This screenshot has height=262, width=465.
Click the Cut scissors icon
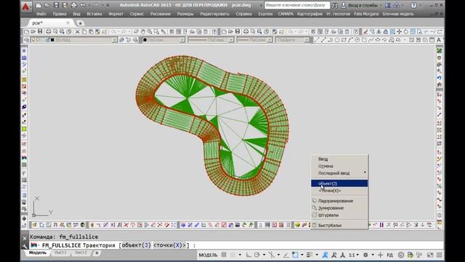(78, 31)
